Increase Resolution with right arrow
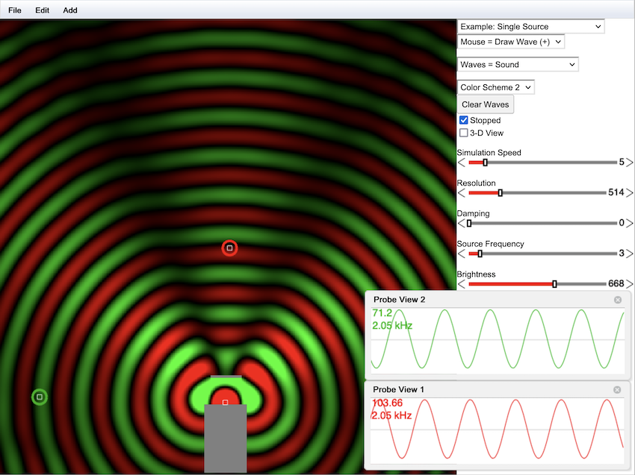 tap(629, 193)
